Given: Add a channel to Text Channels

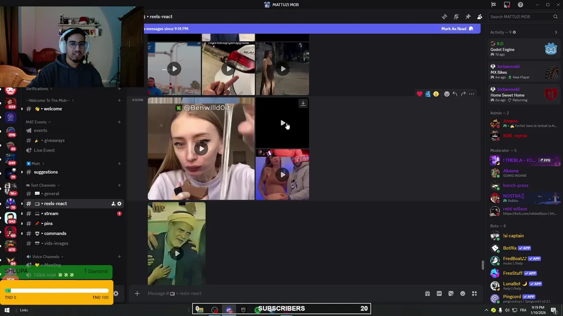Looking at the screenshot, I should [x=119, y=185].
